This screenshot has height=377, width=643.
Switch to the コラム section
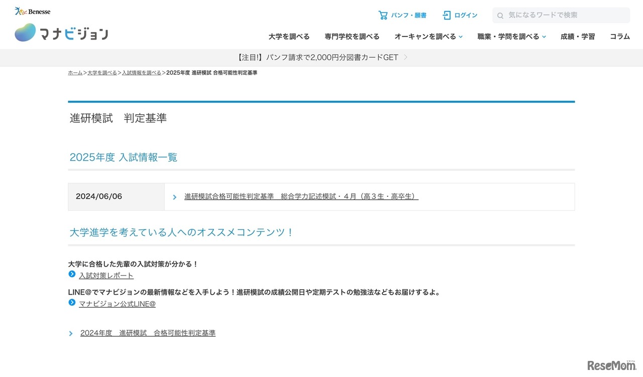620,36
